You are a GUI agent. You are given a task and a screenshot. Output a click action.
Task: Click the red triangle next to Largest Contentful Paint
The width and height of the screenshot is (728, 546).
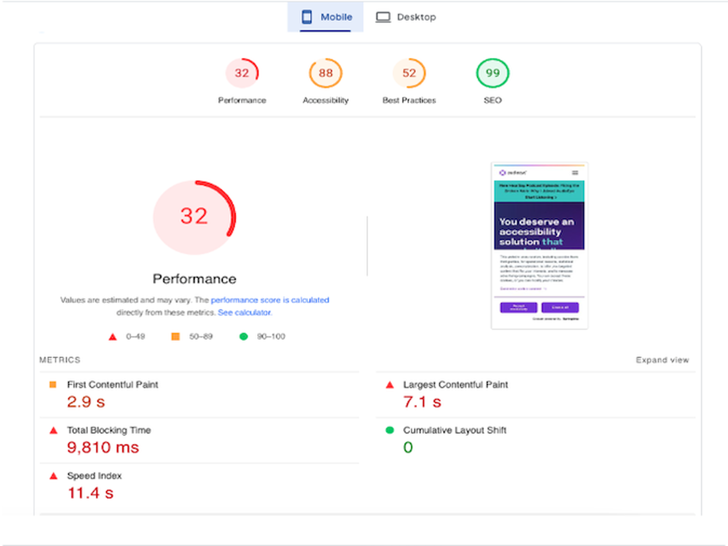(x=389, y=385)
